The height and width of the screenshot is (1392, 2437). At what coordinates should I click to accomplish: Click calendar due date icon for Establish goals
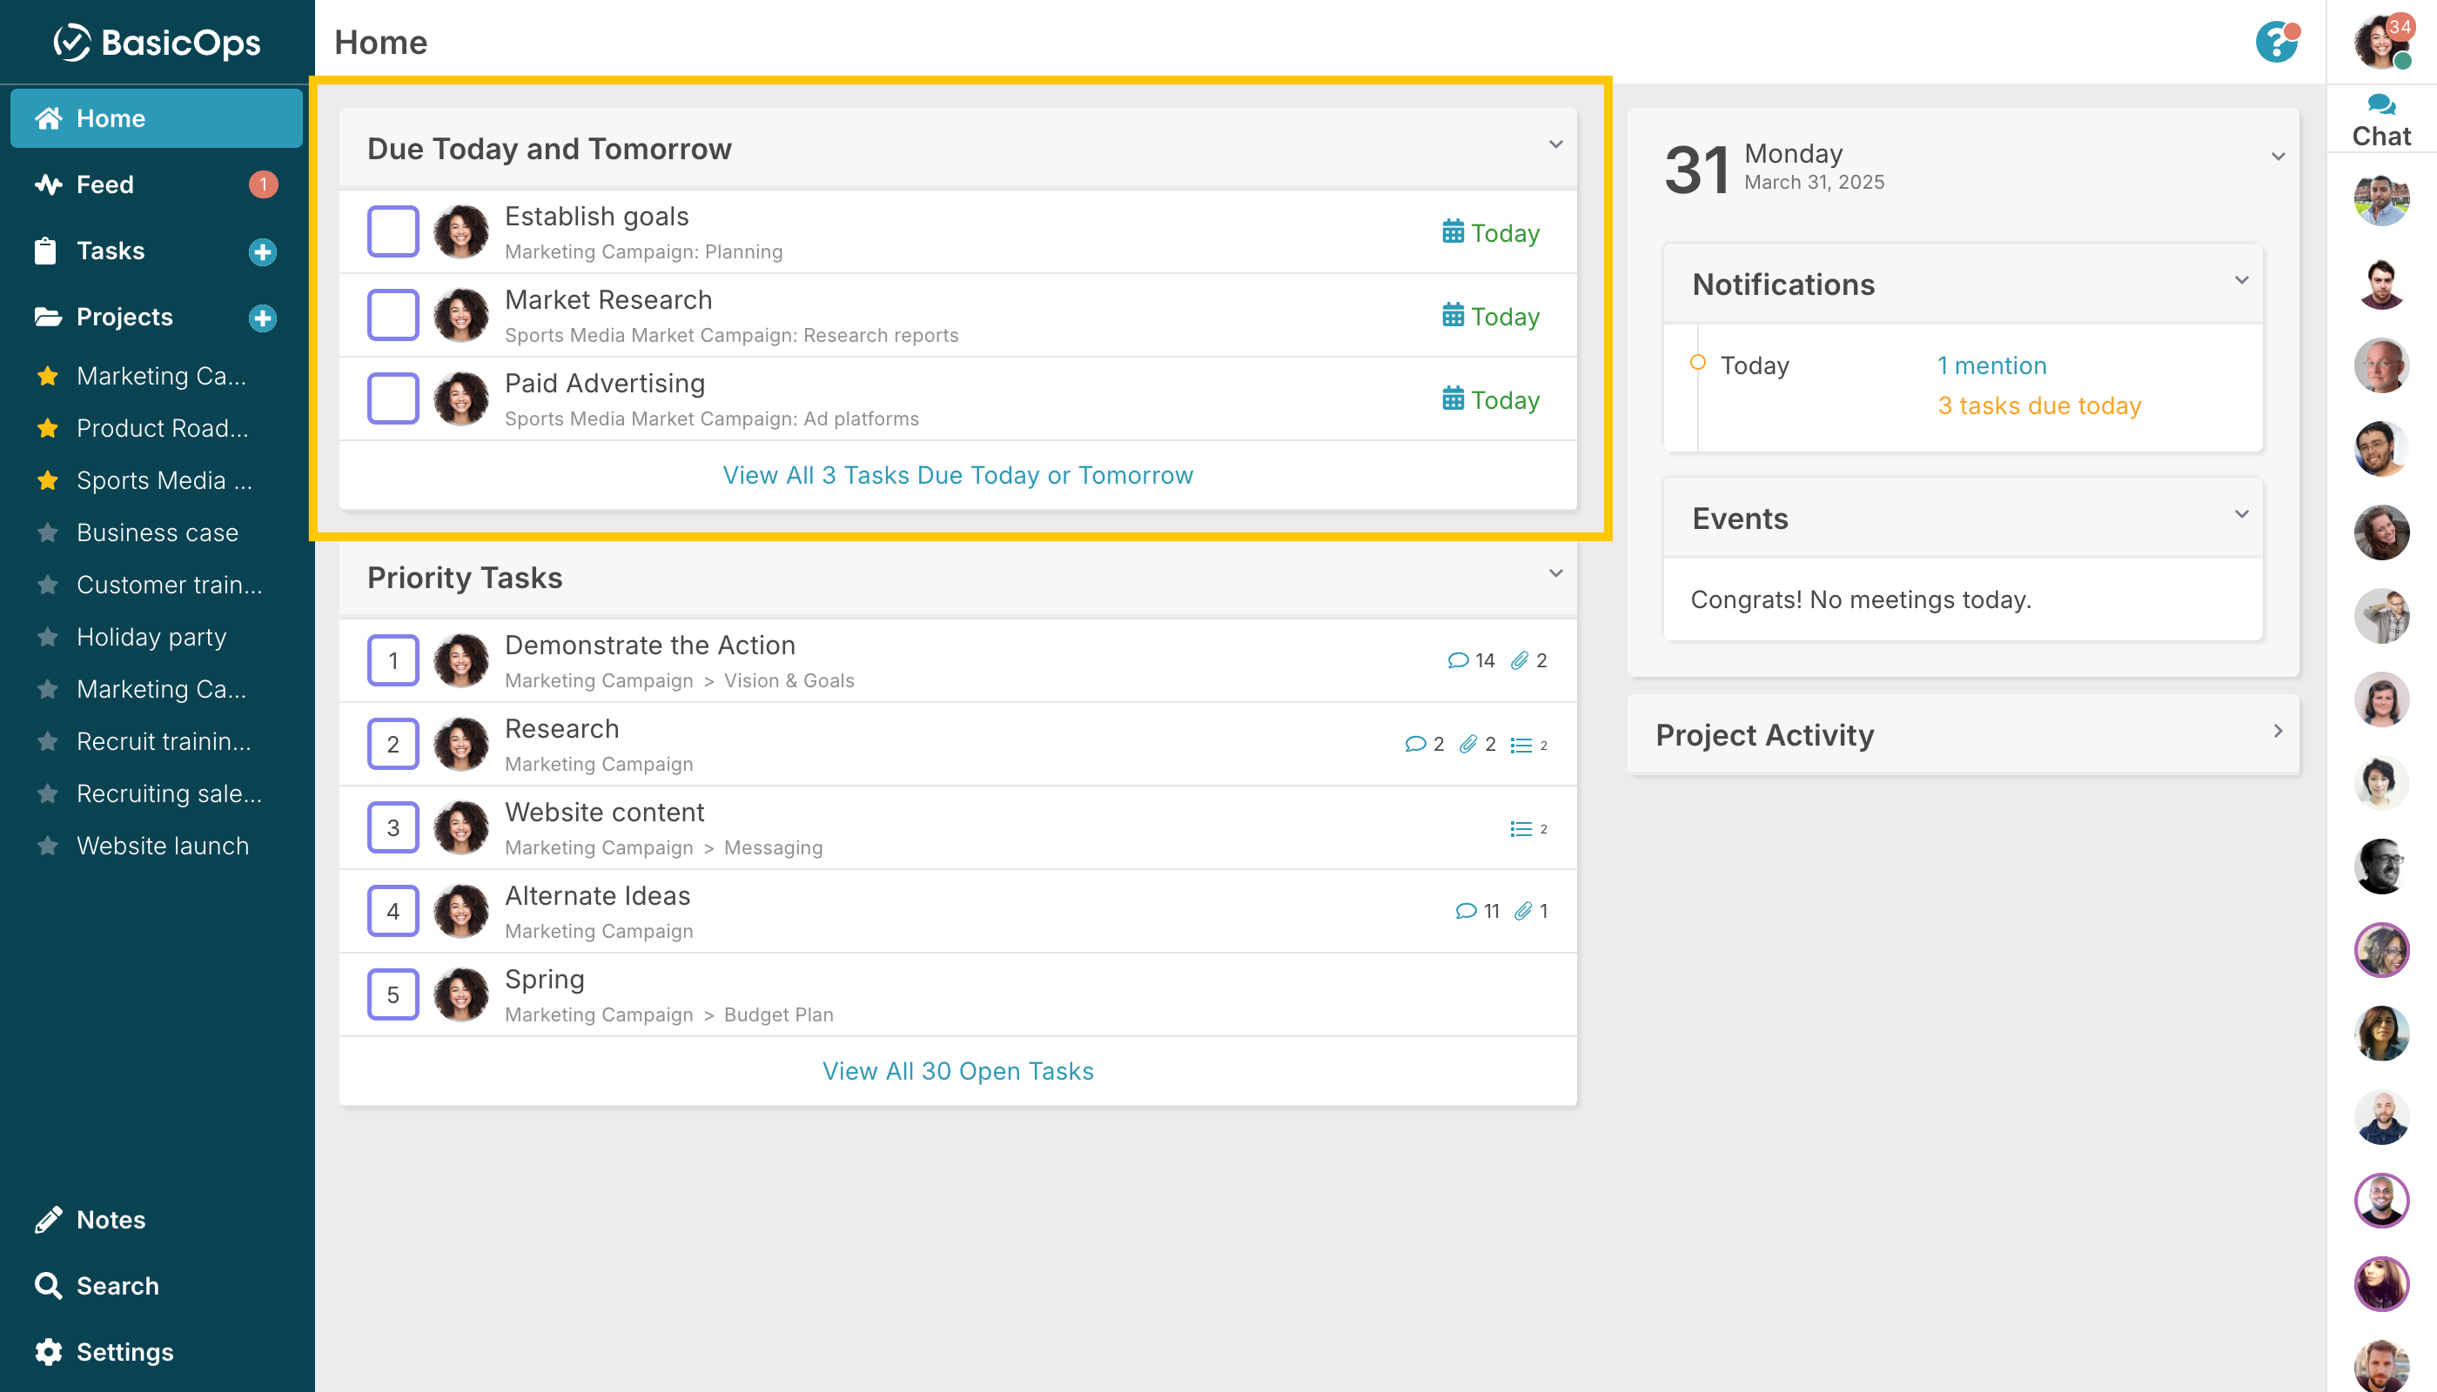coord(1453,232)
